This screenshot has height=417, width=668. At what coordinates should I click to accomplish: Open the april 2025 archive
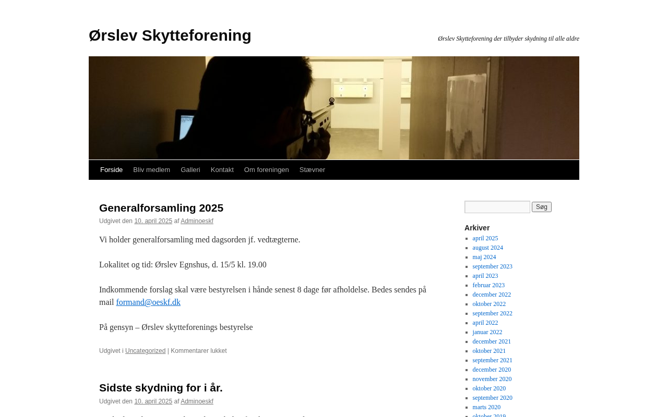pyautogui.click(x=485, y=238)
